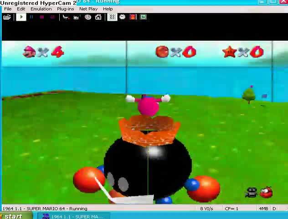Viewport: 288px width, 219px height.
Task: Click the small tree in the distance
Action: (249, 95)
